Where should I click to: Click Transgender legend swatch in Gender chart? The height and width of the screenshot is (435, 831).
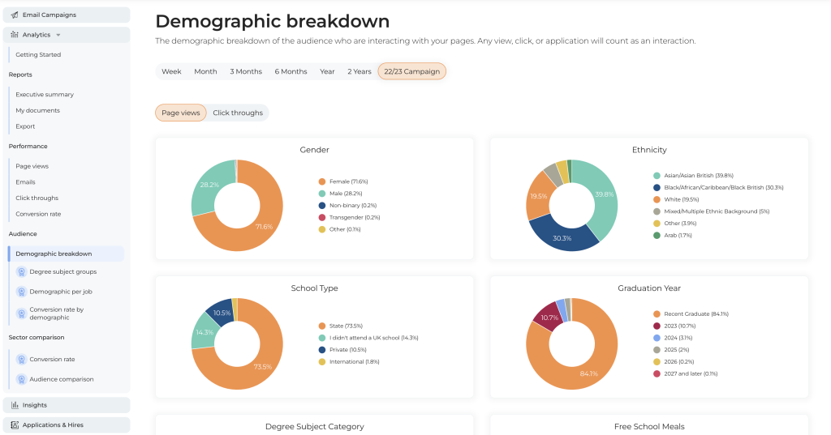[x=321, y=217]
